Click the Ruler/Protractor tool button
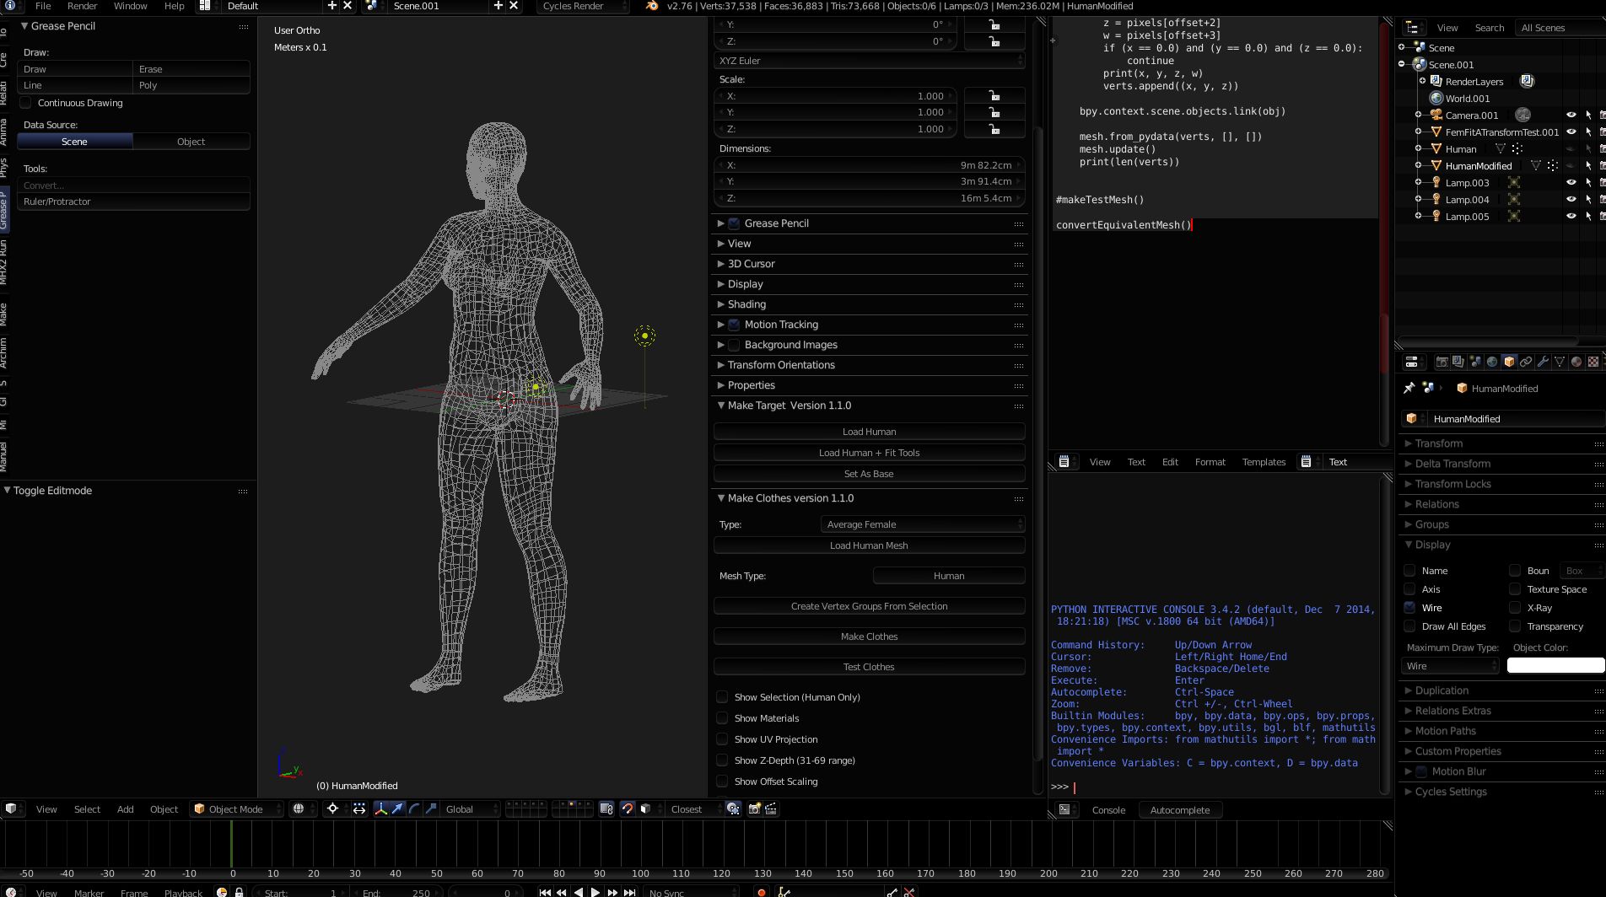Image resolution: width=1606 pixels, height=897 pixels. 133,201
